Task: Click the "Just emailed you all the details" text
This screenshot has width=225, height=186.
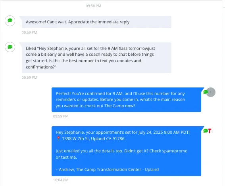Action: (121, 154)
